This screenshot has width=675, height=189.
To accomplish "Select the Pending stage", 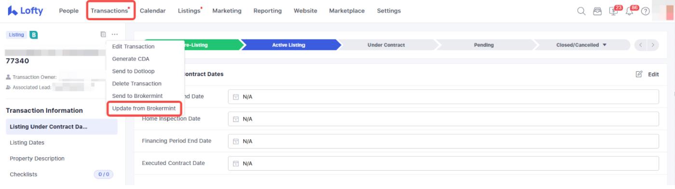I will pyautogui.click(x=484, y=45).
